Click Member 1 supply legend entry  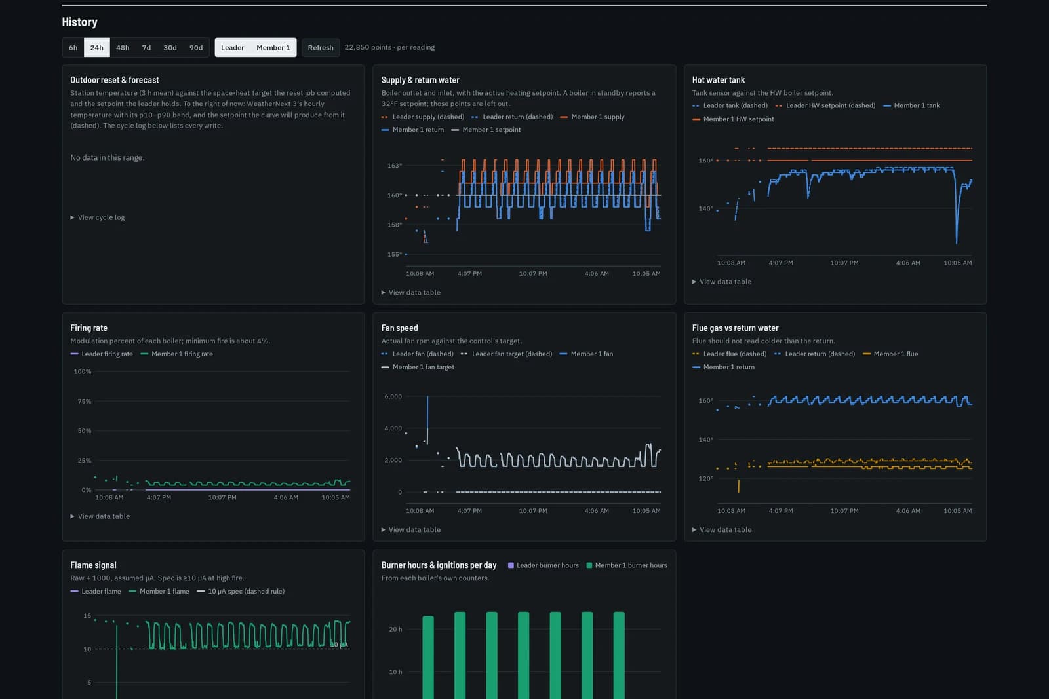(592, 117)
